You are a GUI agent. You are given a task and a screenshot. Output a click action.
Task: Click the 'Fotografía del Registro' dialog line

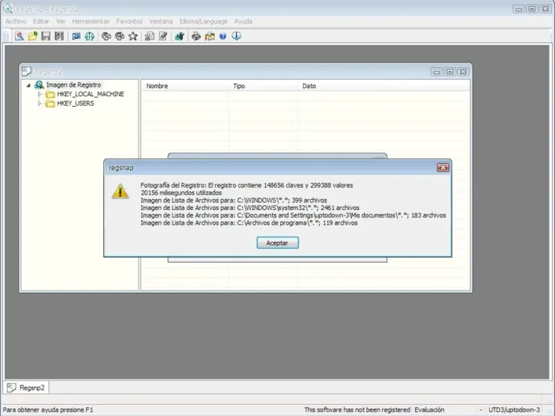[x=247, y=185]
